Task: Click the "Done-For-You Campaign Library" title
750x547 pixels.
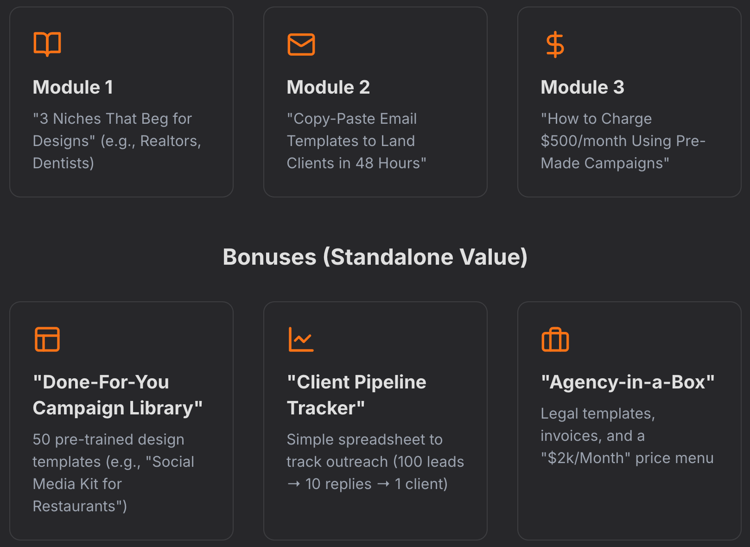Action: [x=118, y=395]
